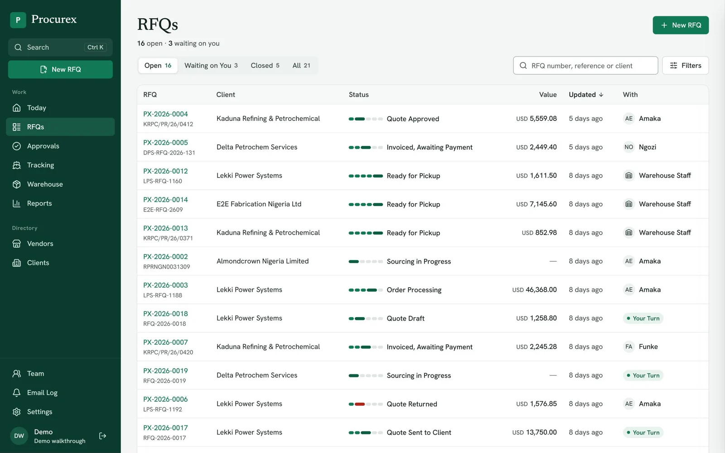
Task: Switch to Waiting on You tab
Action: [211, 66]
